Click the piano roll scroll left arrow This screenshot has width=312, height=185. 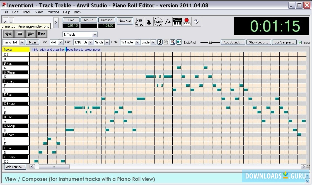point(32,167)
